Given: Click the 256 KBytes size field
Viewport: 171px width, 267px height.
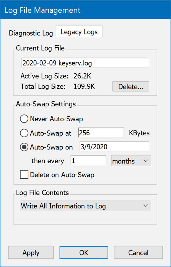Looking at the screenshot, I should pyautogui.click(x=101, y=133).
